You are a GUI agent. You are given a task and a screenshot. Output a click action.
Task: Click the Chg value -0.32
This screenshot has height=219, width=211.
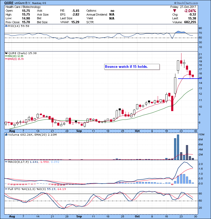click(x=192, y=15)
